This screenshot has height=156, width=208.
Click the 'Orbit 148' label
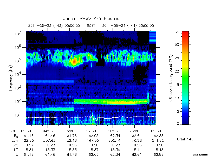point(185,139)
